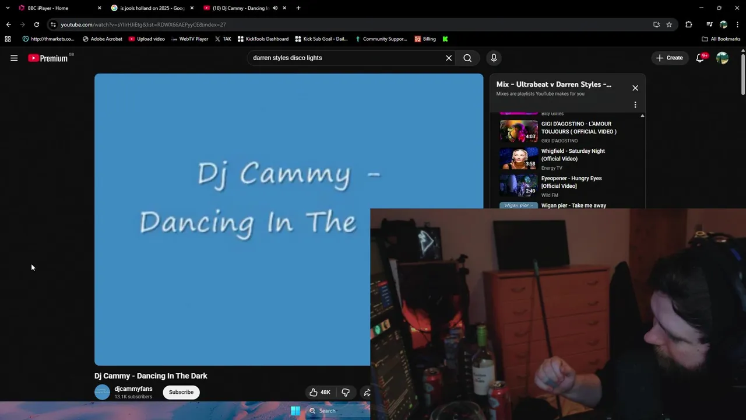Dislike the video with thumbs down

tap(346, 392)
